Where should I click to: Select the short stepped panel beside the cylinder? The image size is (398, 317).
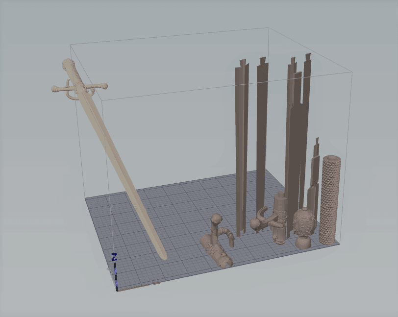click(x=314, y=181)
